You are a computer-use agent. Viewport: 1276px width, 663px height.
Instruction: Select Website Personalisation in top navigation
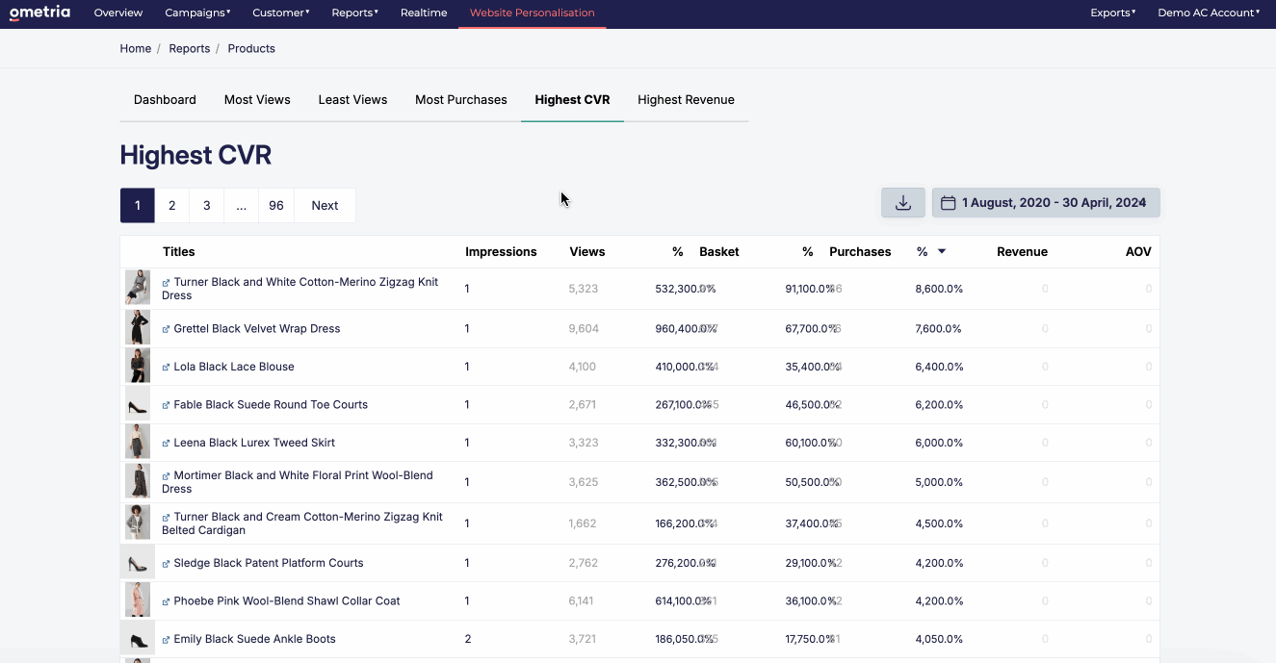coord(533,13)
